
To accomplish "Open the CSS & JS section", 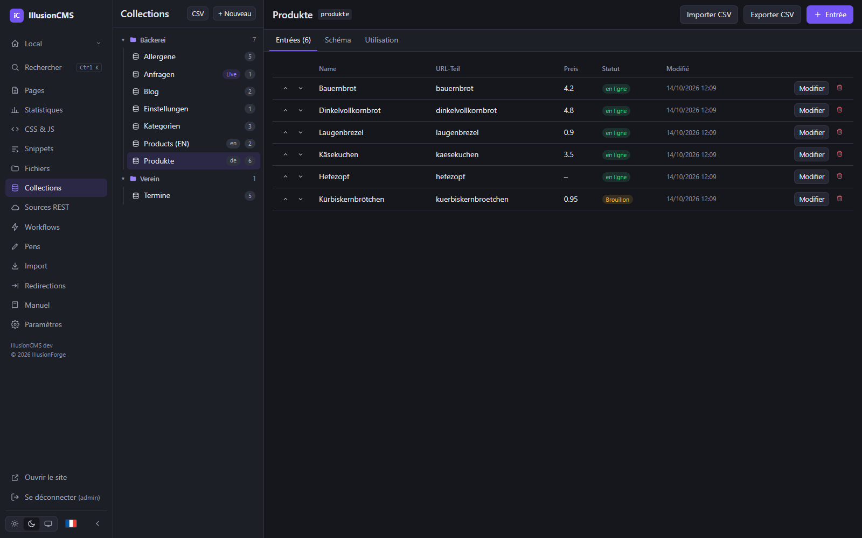I will tap(56, 129).
